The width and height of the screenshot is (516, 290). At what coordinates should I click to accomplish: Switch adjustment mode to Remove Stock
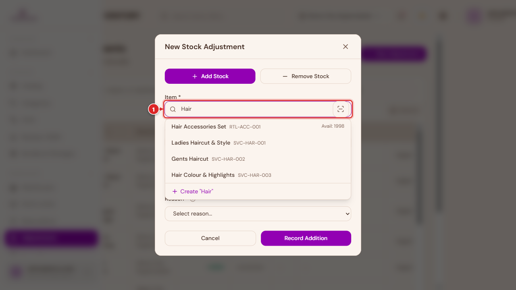[x=306, y=76]
